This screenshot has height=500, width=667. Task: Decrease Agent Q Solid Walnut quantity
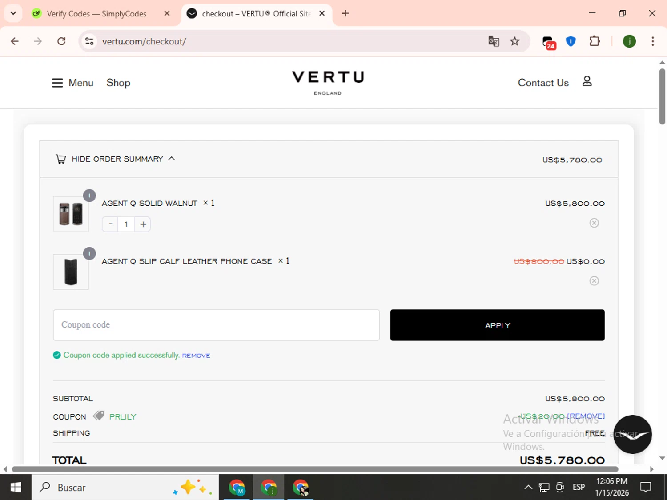(x=110, y=224)
